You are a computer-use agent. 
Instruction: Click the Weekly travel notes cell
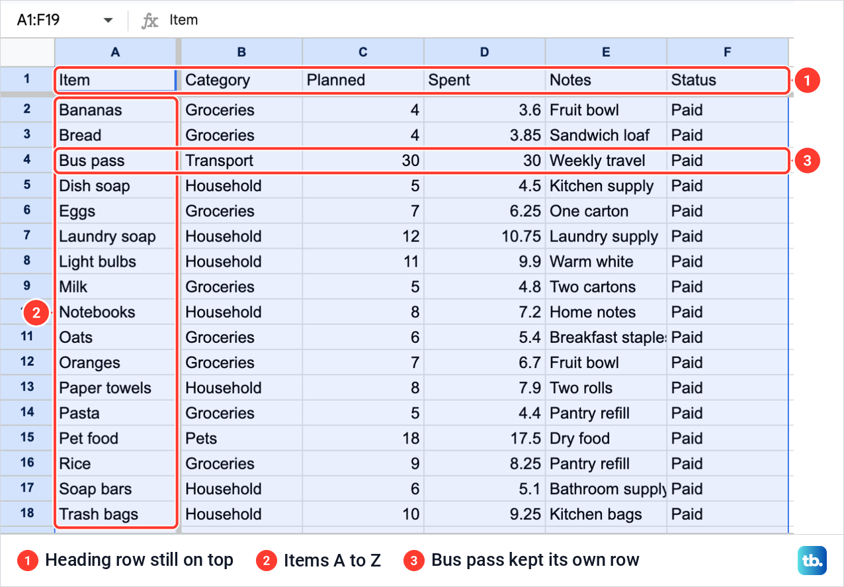pyautogui.click(x=606, y=160)
